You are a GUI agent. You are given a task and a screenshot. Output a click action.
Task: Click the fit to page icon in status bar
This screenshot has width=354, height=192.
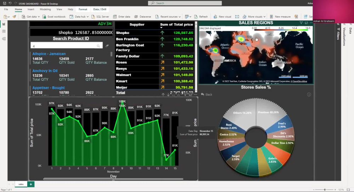coord(348,190)
